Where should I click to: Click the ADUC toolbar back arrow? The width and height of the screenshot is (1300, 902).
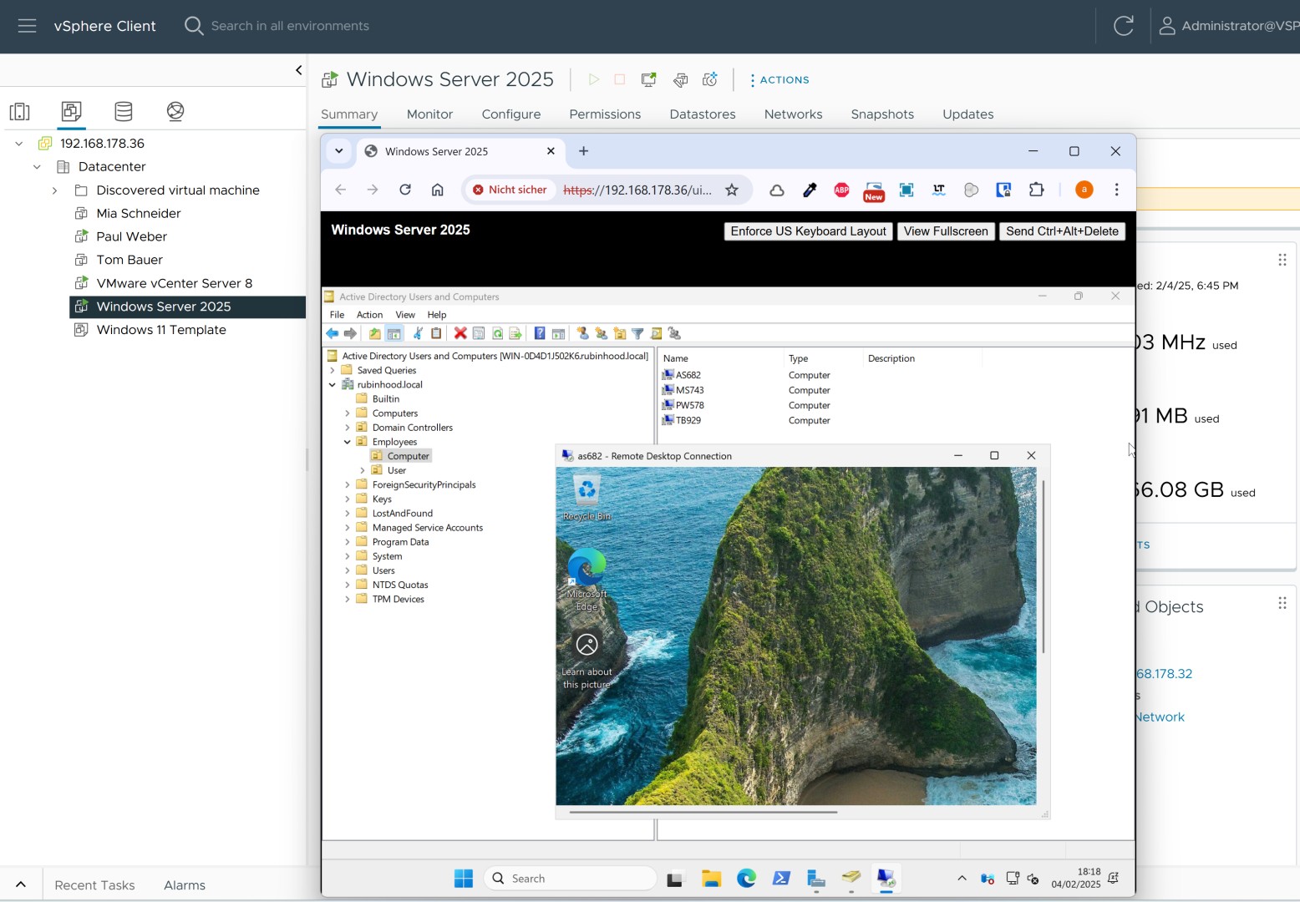click(x=332, y=333)
